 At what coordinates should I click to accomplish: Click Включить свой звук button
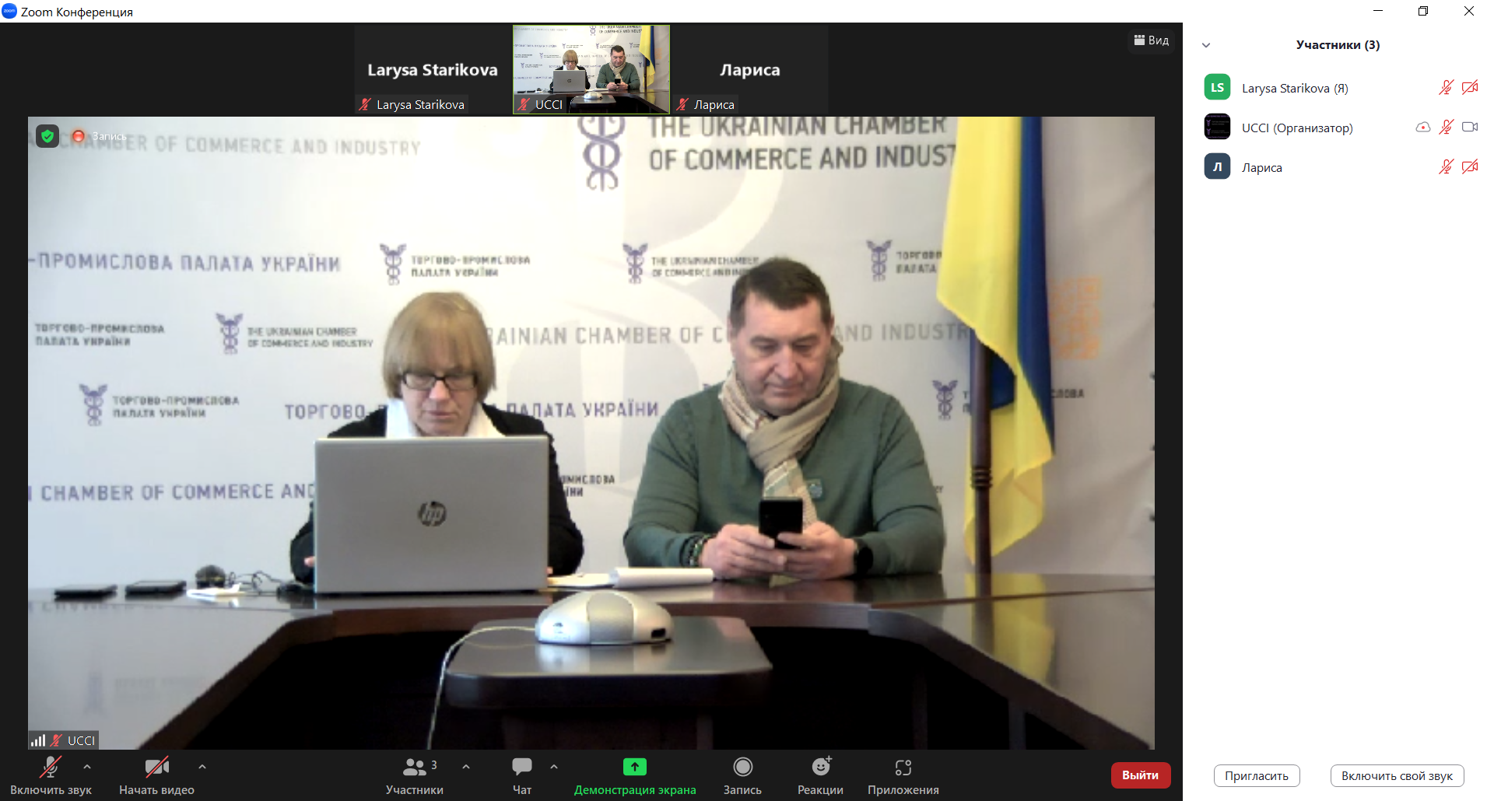coord(1398,775)
